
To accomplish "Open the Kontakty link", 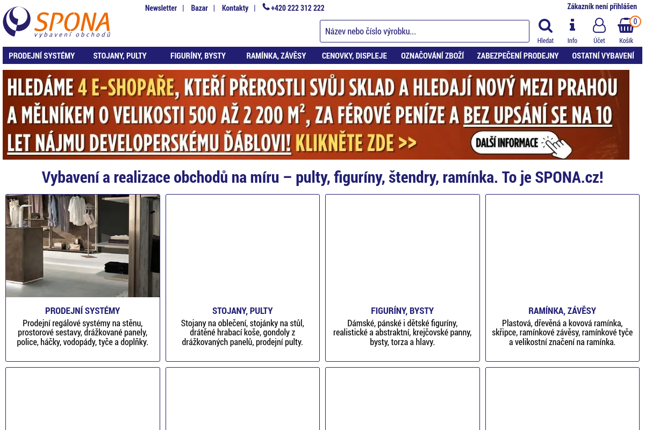I will 235,8.
